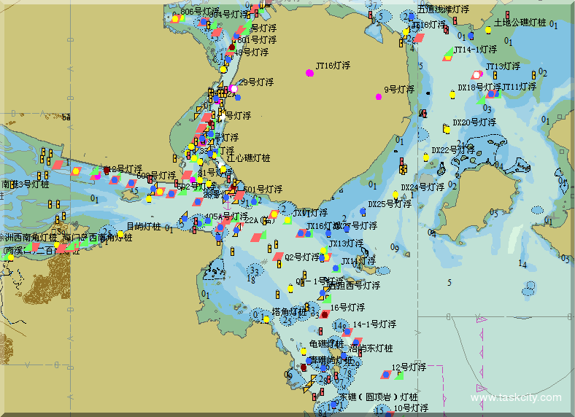The width and height of the screenshot is (575, 417).
Task: Click the yellow DX20号灯浮 buoy marker
Action: click(x=446, y=129)
